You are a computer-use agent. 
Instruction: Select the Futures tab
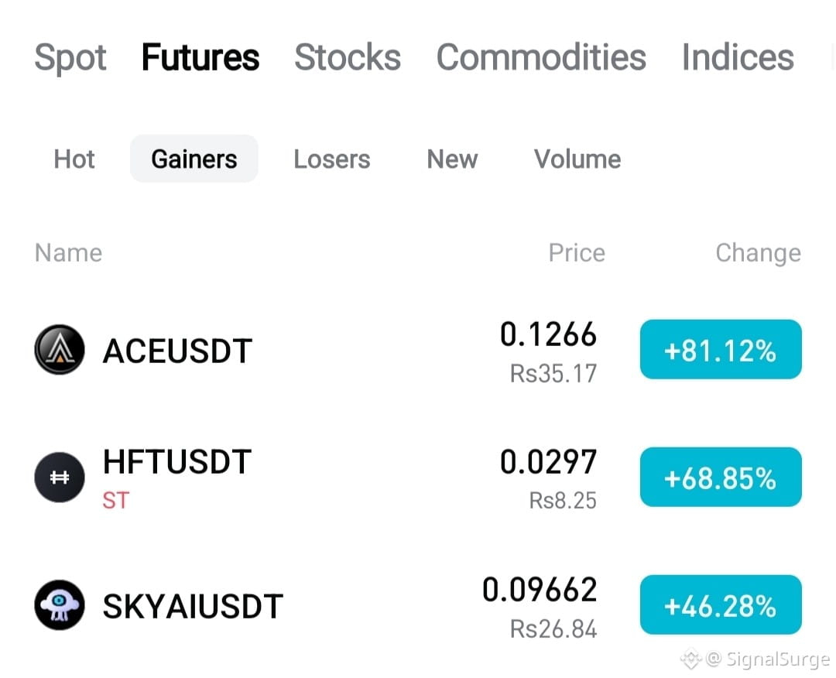[200, 57]
